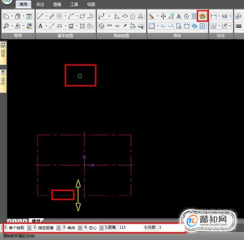244x240 pixels.
Task: Select the Rotate tool in Modify group
Action: pos(186,16)
